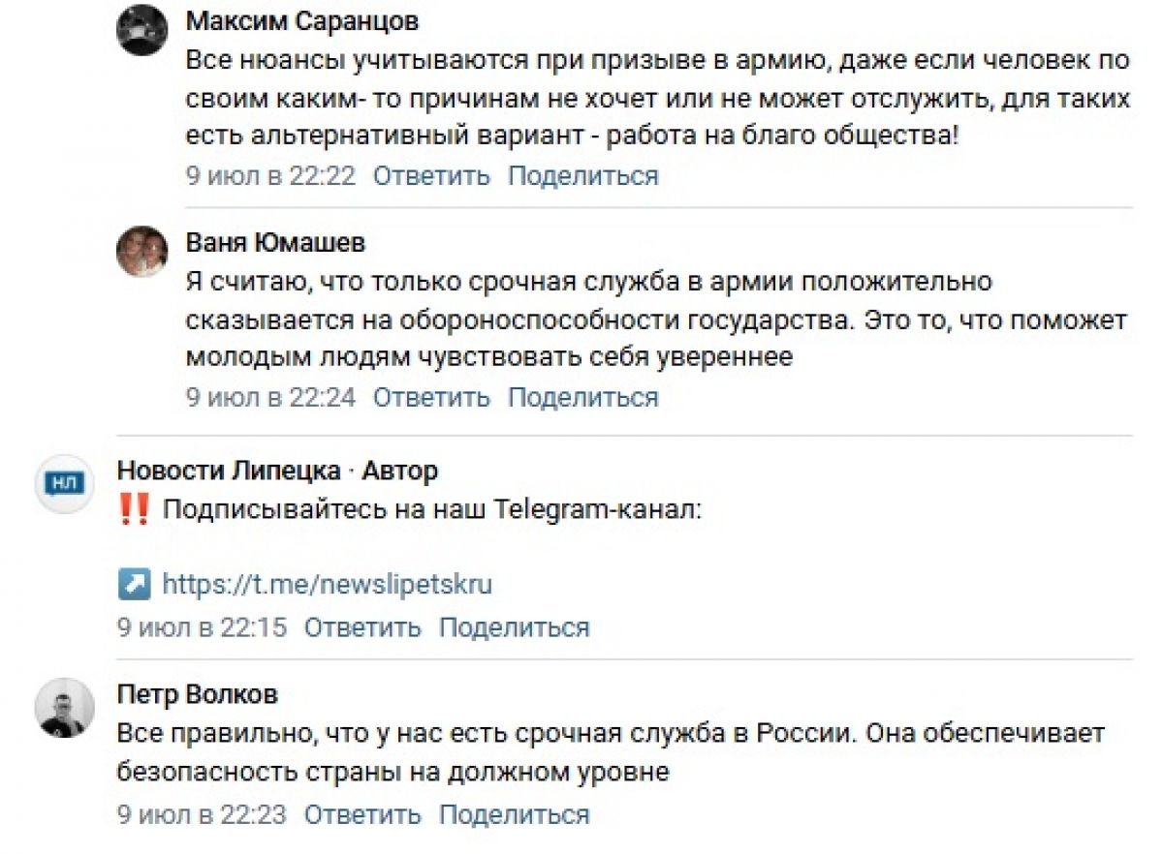Share the Новости Липецка Telegram comment
1163x854 pixels.
[x=515, y=627]
